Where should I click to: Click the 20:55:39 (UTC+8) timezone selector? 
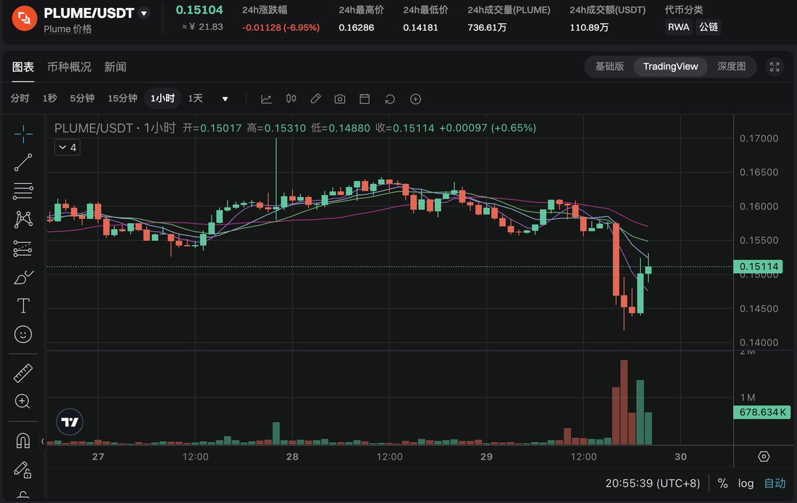[653, 483]
